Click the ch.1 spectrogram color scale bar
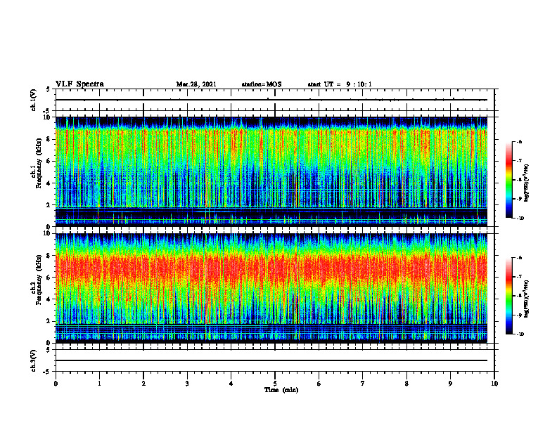This screenshot has width=557, height=430. [x=509, y=180]
